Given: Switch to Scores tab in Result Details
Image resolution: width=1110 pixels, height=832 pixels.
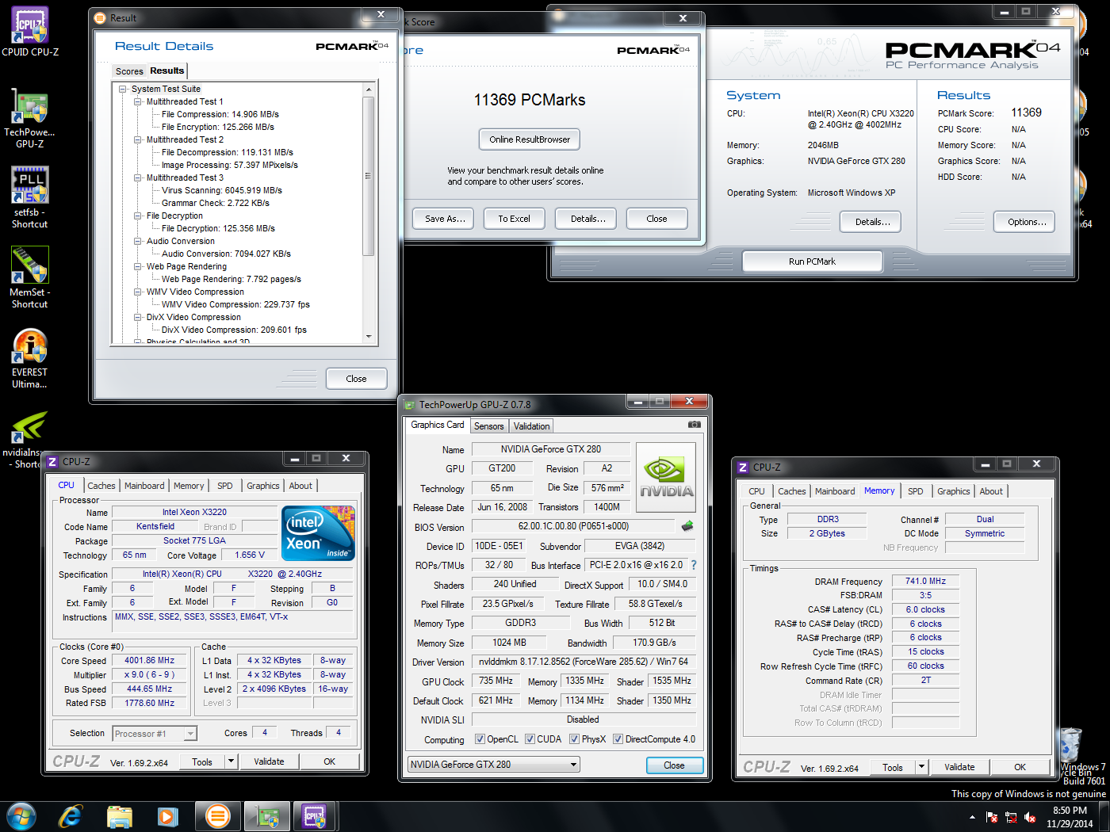Looking at the screenshot, I should [x=129, y=71].
